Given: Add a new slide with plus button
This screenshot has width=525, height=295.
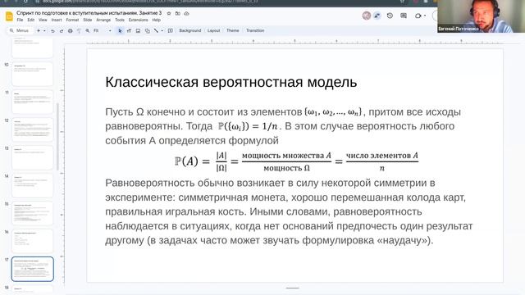Looking at the screenshot, I should [39, 30].
